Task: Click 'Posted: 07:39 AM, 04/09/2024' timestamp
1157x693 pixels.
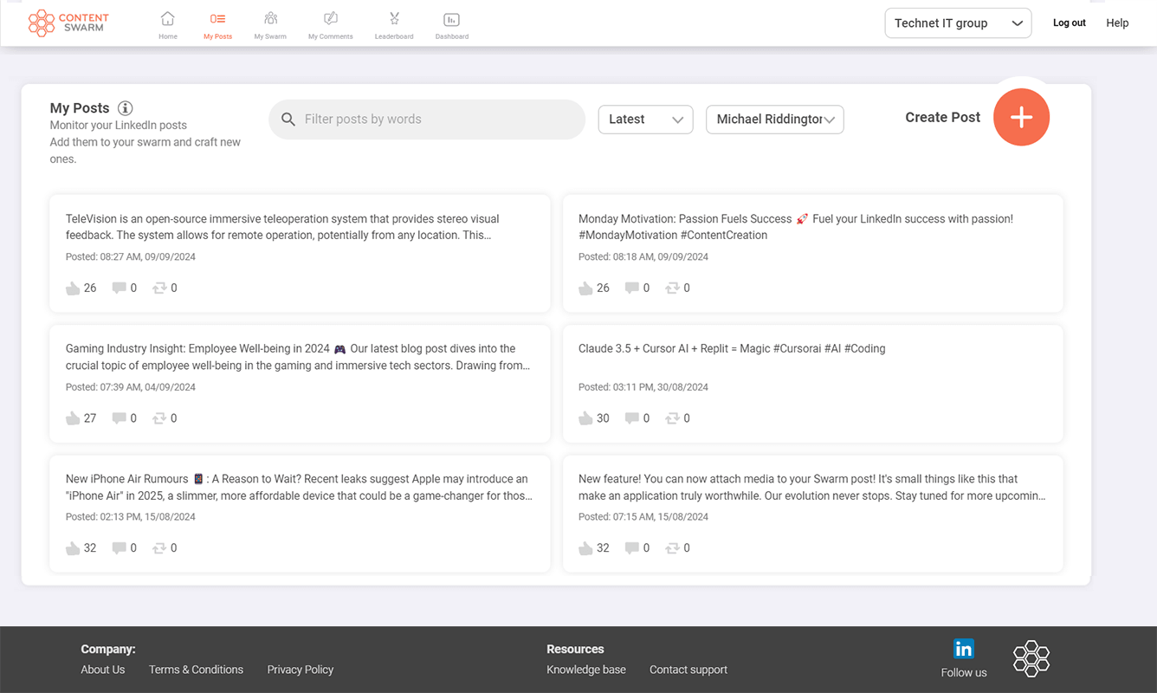Action: [131, 387]
